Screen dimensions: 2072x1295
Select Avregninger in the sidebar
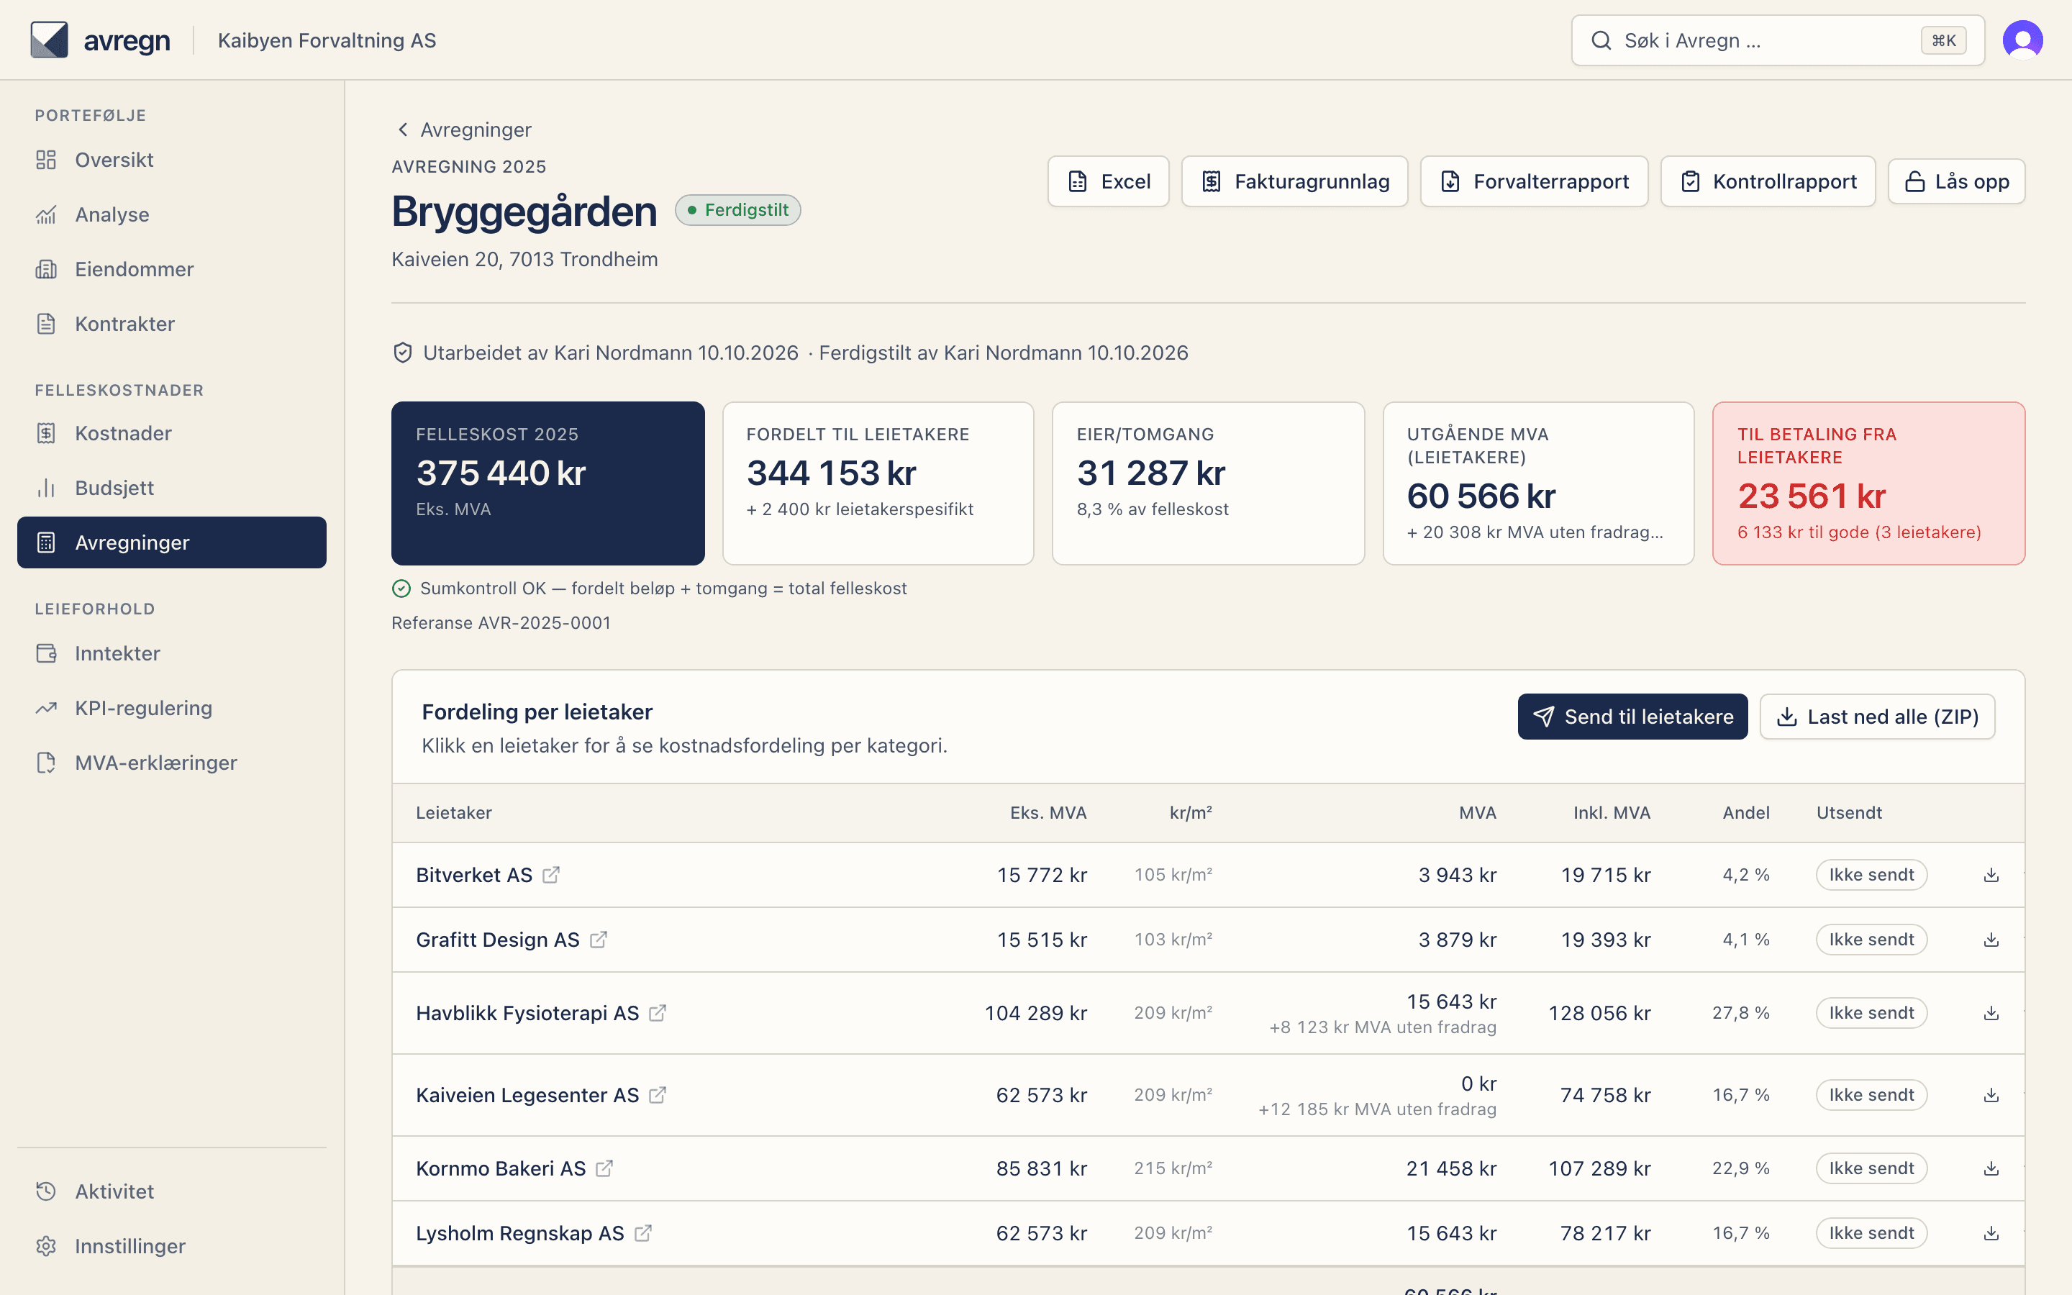171,542
